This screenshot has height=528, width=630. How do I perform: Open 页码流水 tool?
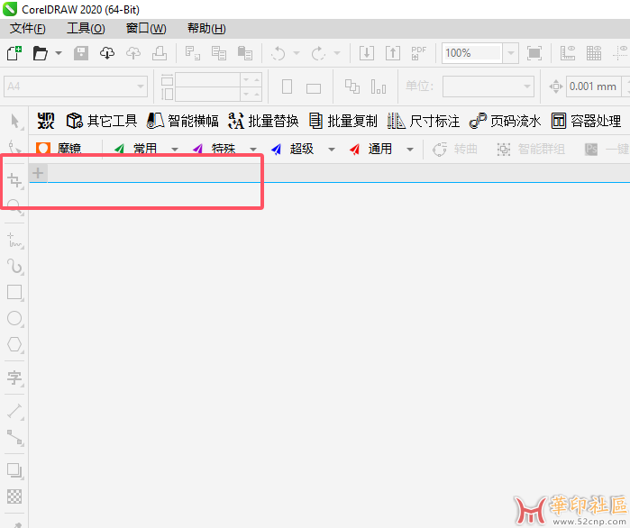(505, 121)
